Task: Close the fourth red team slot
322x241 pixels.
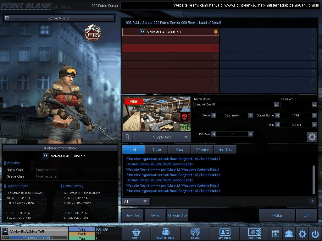Action: point(216,56)
